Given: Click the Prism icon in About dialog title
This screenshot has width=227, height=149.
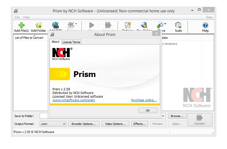Looking at the screenshot, I should coord(52,34).
